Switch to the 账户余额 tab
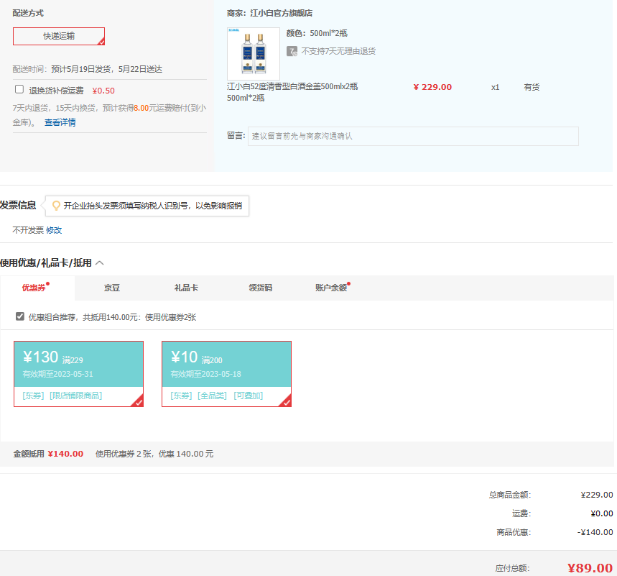 coord(331,288)
